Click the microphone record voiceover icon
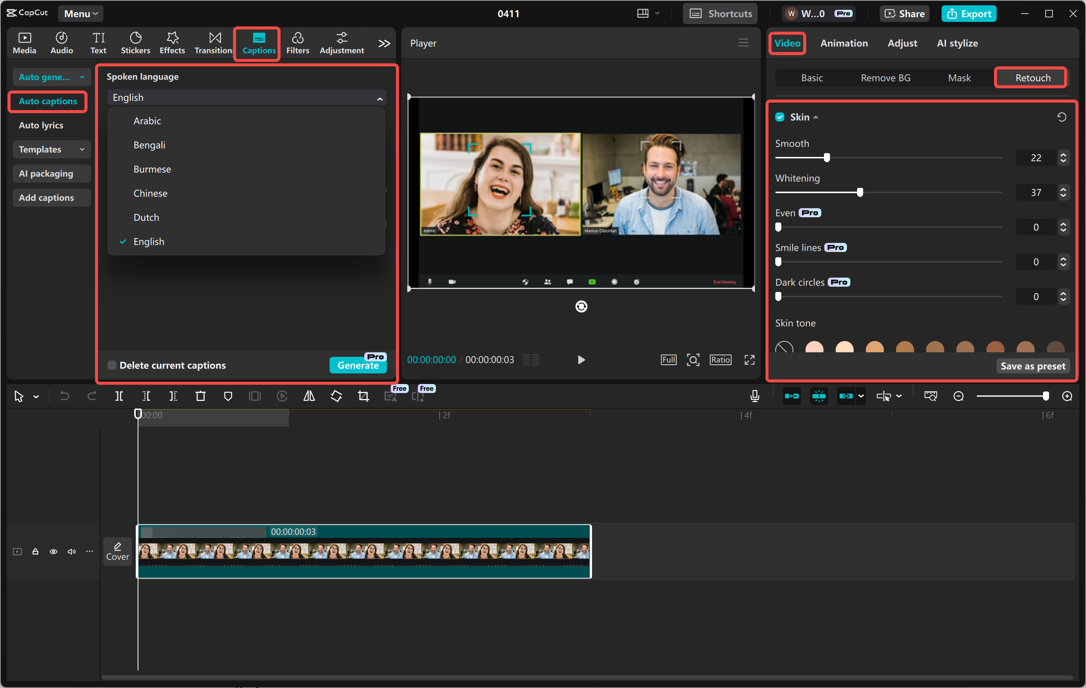The image size is (1086, 688). tap(755, 396)
